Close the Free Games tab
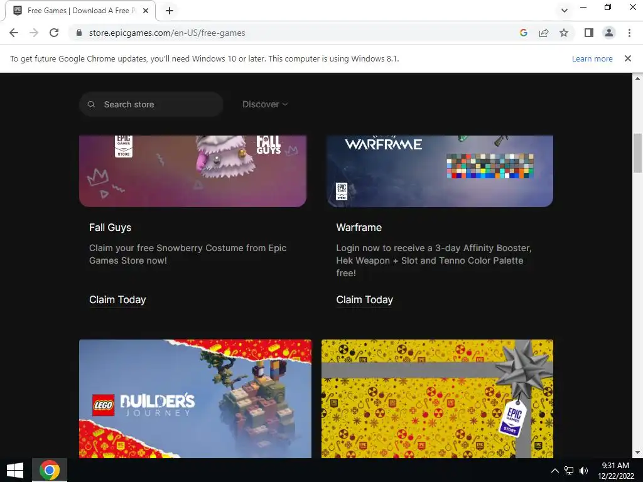This screenshot has width=643, height=482. tap(145, 11)
